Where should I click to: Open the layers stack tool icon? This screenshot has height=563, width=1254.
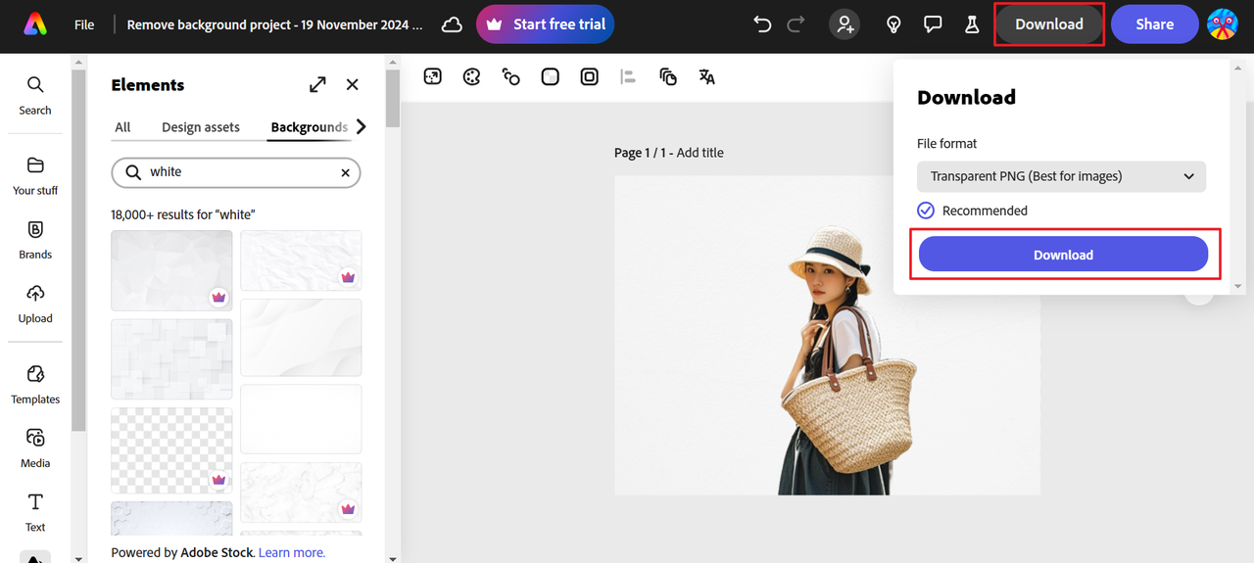668,76
